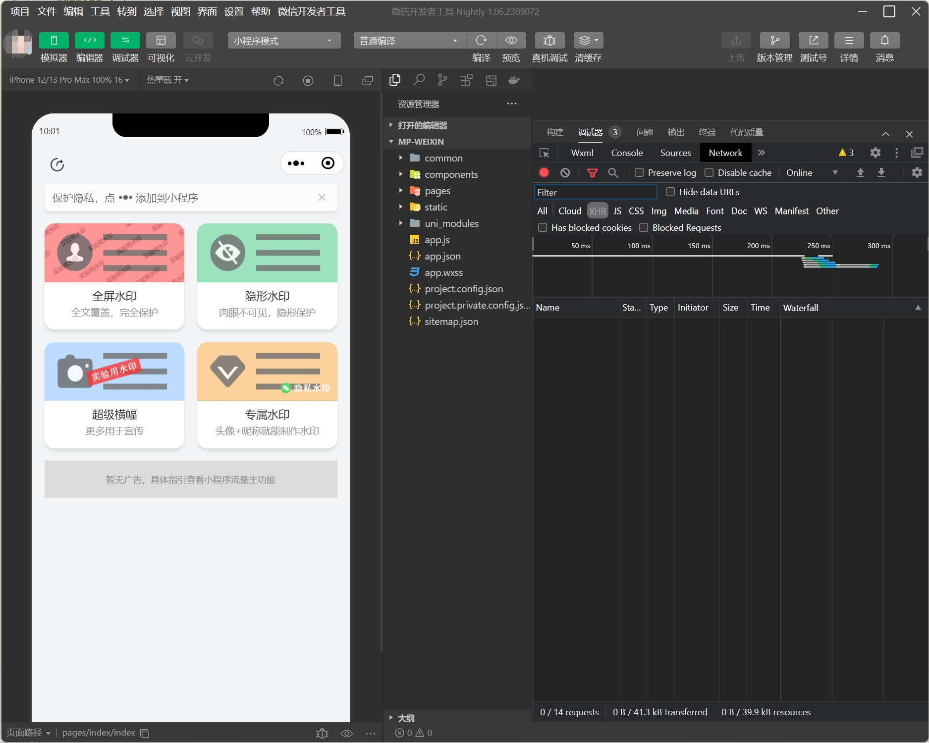Toggle the red network filter funnel icon
929x743 pixels.
(x=592, y=172)
